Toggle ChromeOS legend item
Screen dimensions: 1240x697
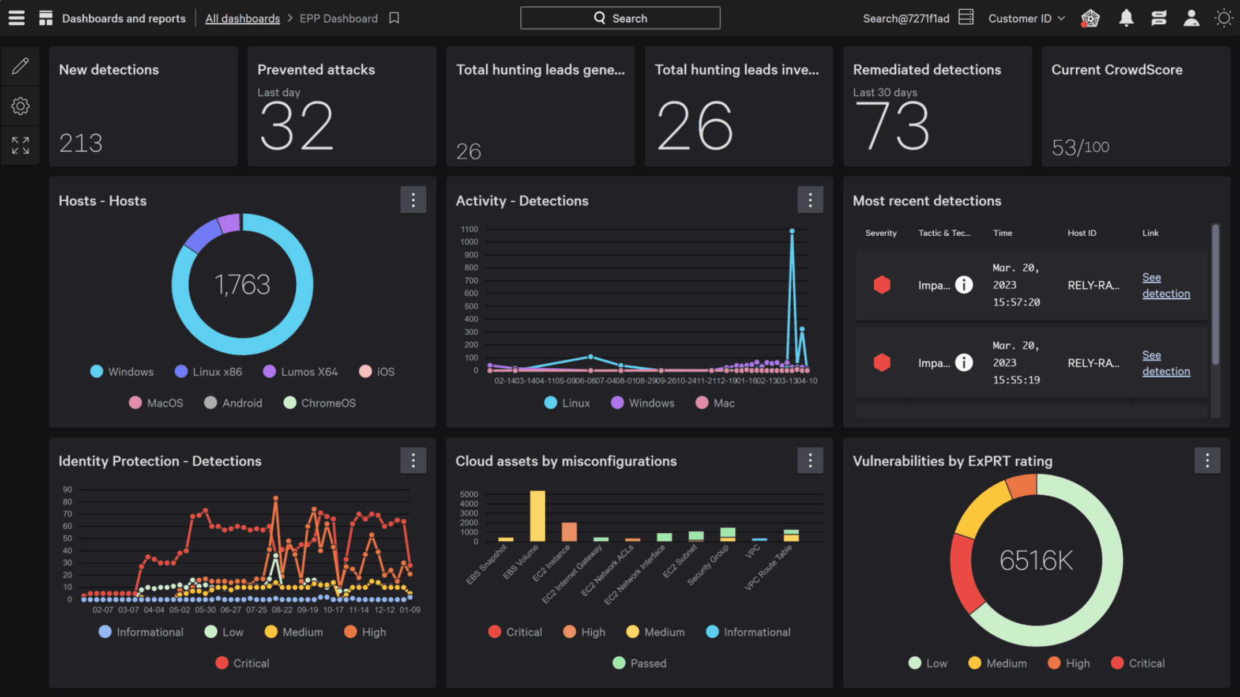320,403
